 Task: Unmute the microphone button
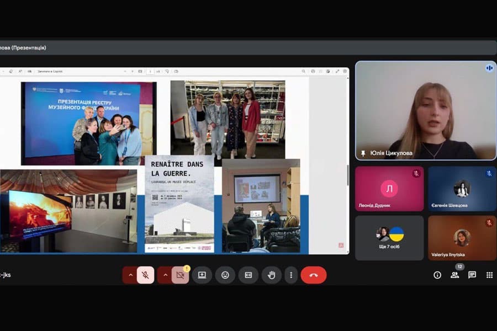point(145,275)
